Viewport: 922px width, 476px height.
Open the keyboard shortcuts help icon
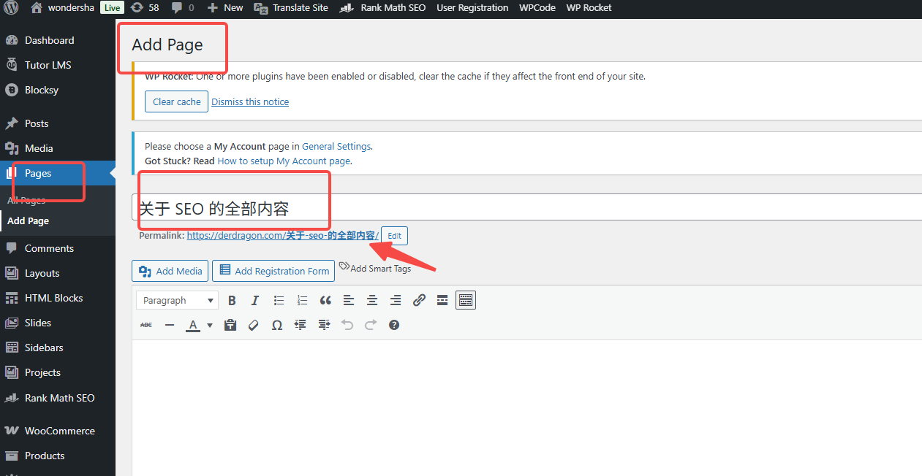click(x=394, y=325)
